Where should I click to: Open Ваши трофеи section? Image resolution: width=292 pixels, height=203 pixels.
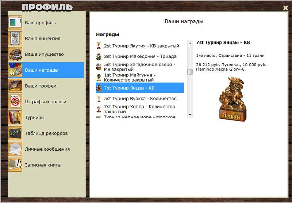(x=46, y=86)
